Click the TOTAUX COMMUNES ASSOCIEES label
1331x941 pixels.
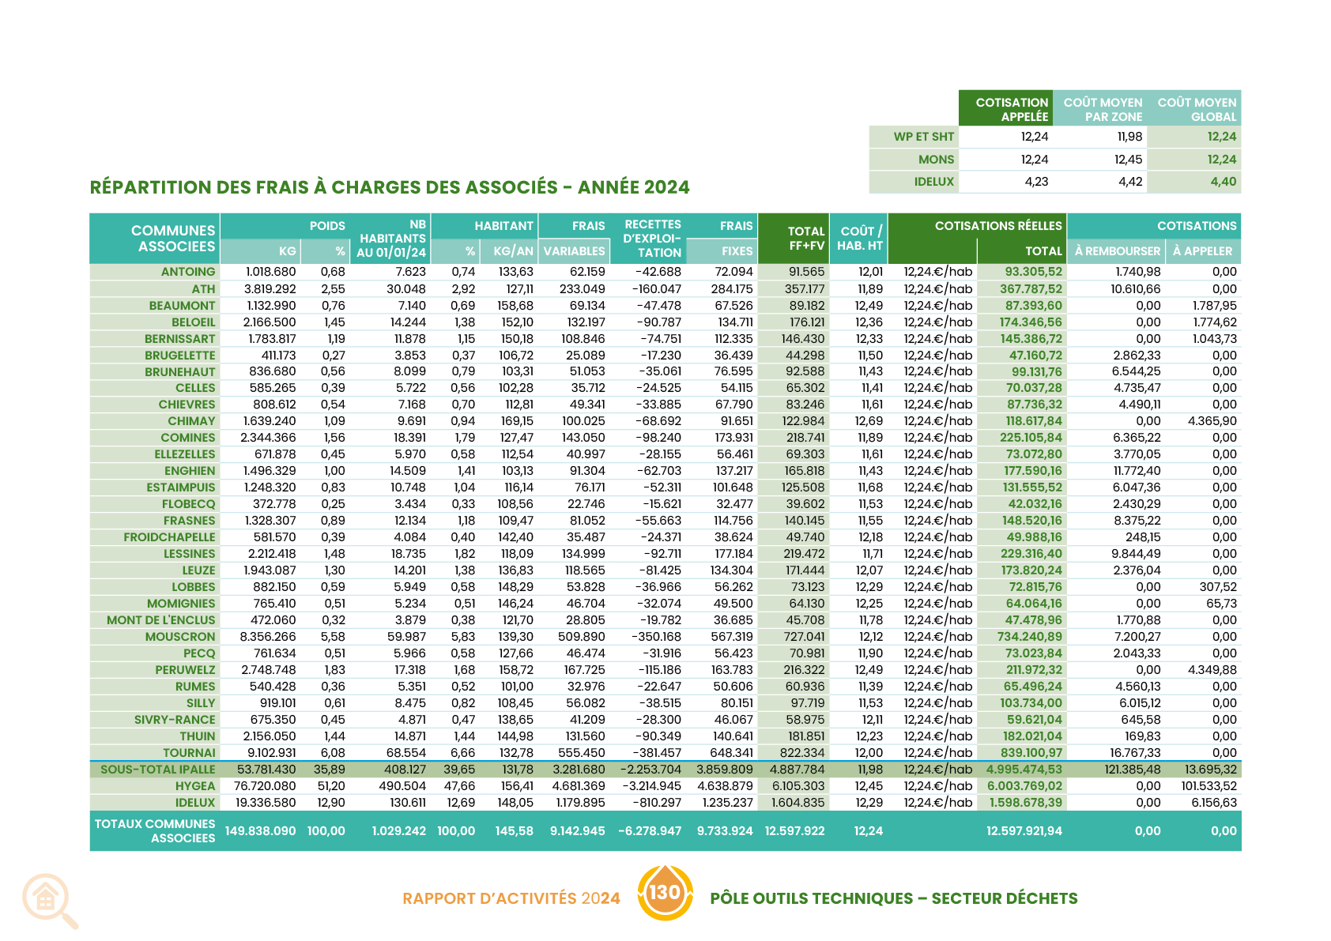(155, 830)
